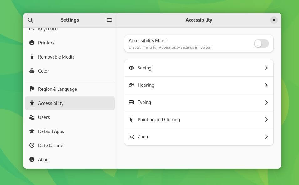The height and width of the screenshot is (185, 299).
Task: Open the Default Apps settings
Action: tap(51, 131)
